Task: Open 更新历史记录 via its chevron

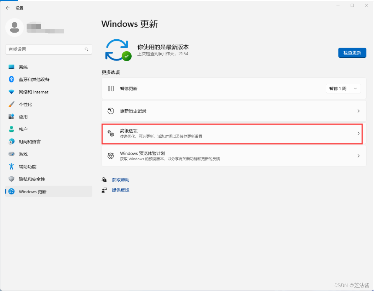Action: 358,111
